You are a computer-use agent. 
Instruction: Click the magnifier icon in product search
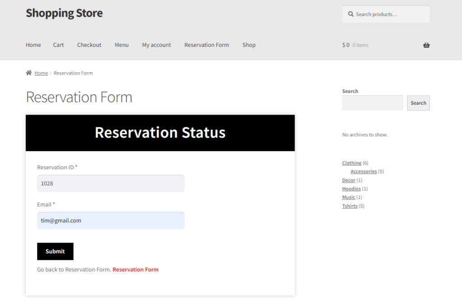click(350, 14)
